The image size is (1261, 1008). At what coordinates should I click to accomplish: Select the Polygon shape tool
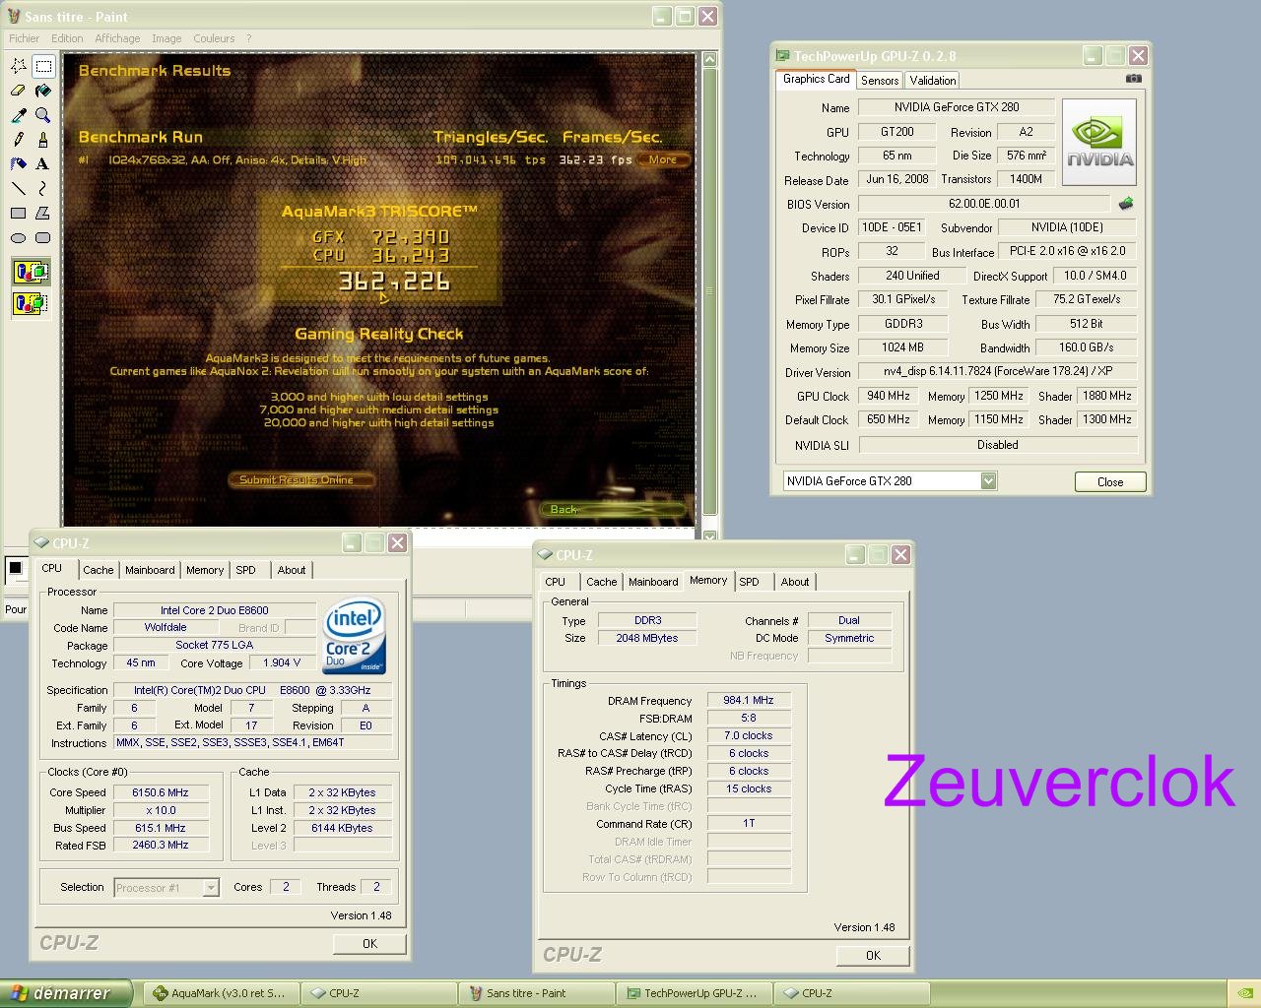42,213
